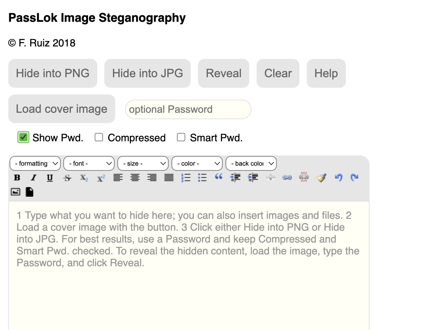
Task: Click Load cover image button
Action: pos(62,109)
